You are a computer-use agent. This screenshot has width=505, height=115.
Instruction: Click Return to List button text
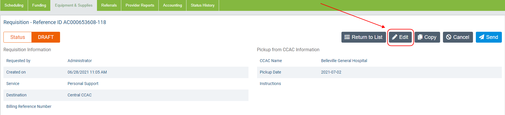point(367,37)
